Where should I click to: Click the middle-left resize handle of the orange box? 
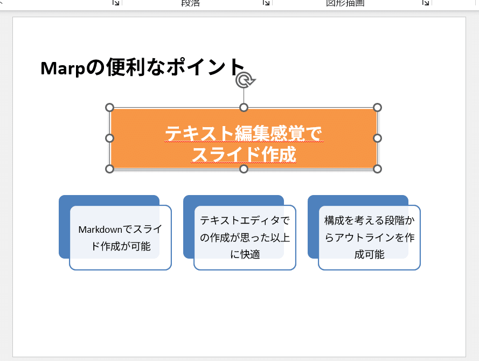tap(110, 138)
